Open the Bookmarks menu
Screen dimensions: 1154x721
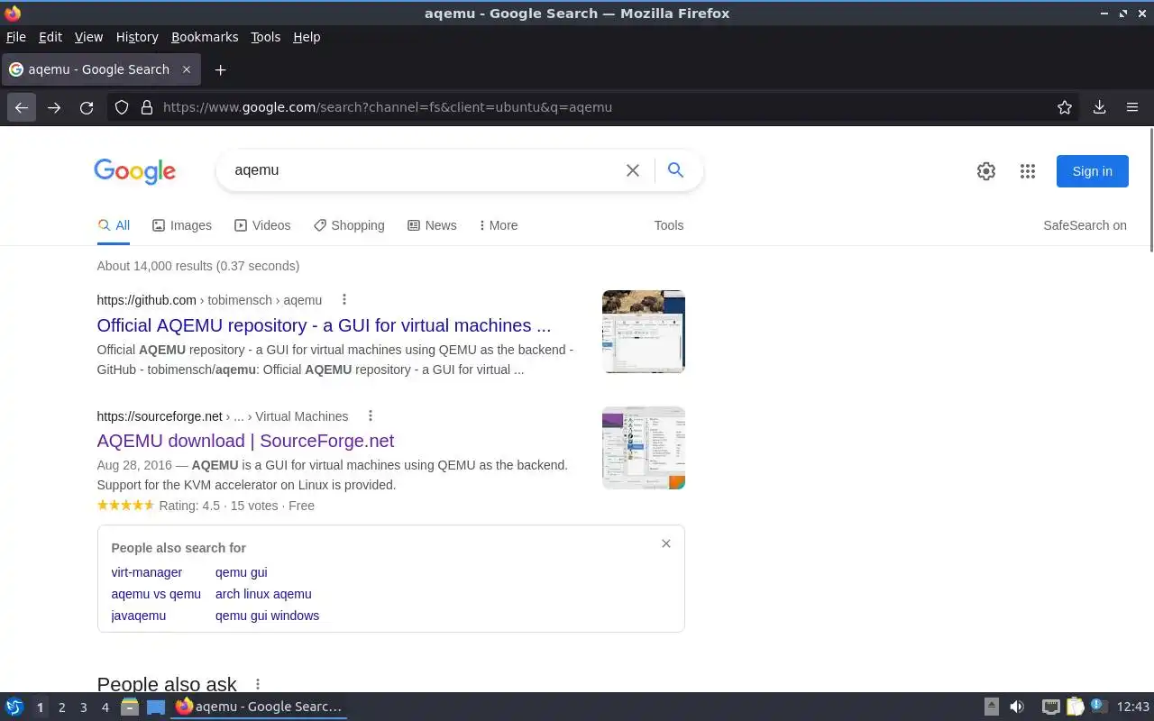205,37
